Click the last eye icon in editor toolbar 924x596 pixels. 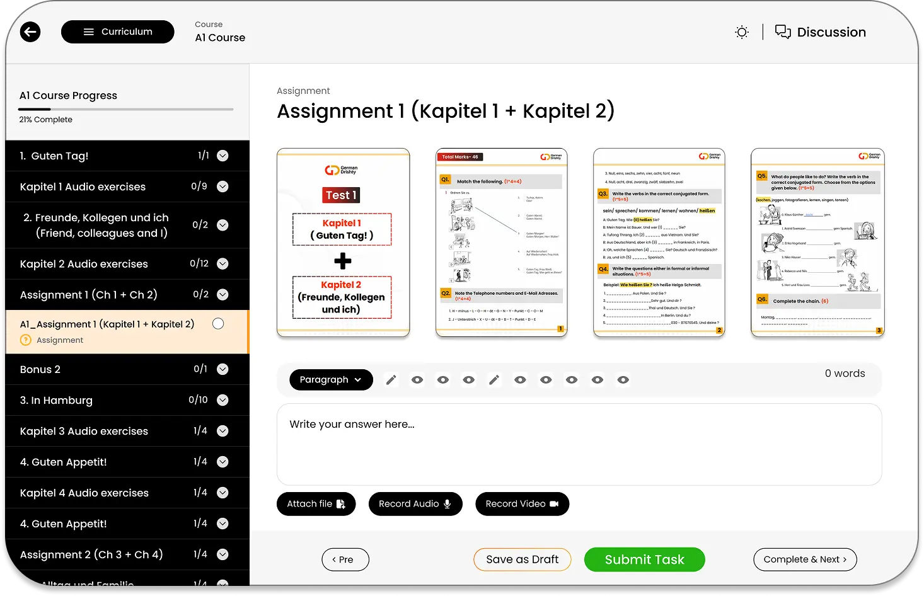(623, 380)
